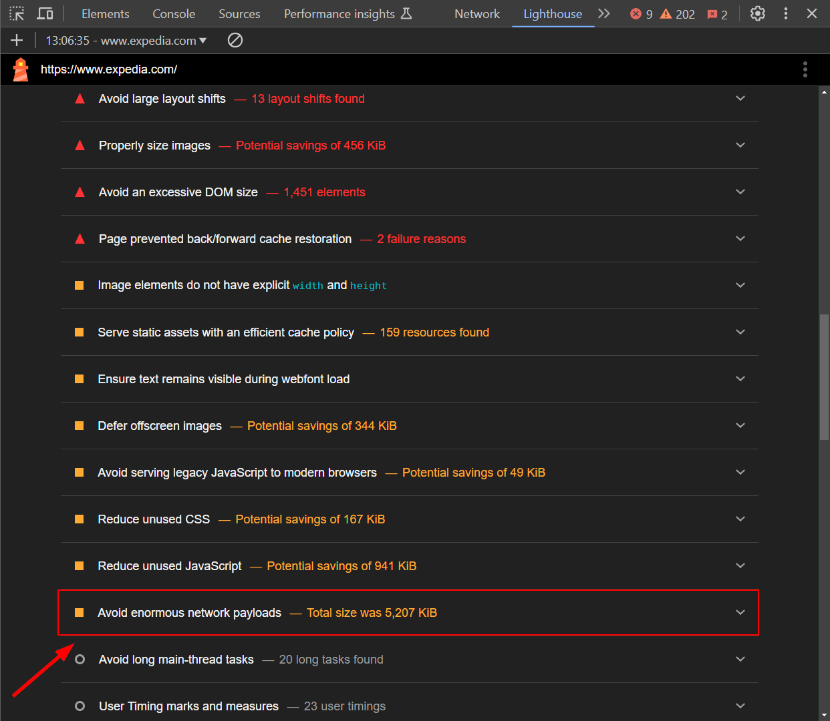Viewport: 830px width, 721px height.
Task: Click 'Avoid large layout shifts' audit title
Action: pos(162,99)
